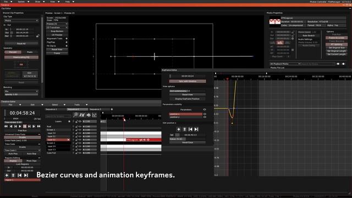Select Pixels geometry units
Image resolution: width=352 pixels, height=198 pixels.
coord(30,52)
